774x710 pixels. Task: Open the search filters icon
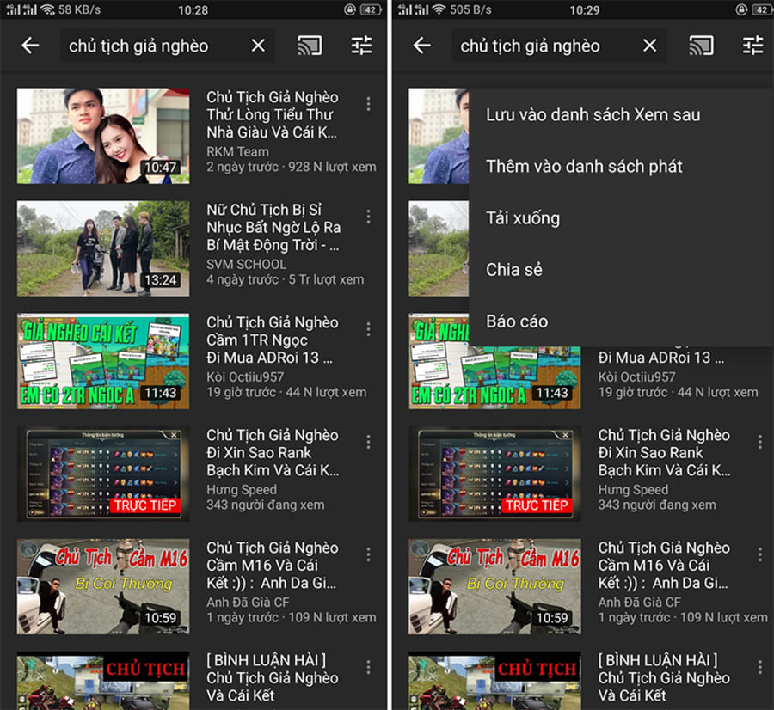click(362, 45)
